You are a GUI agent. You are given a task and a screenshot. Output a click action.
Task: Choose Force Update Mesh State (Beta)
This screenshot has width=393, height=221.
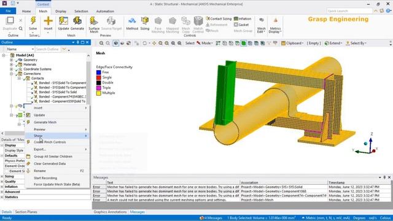click(57, 184)
